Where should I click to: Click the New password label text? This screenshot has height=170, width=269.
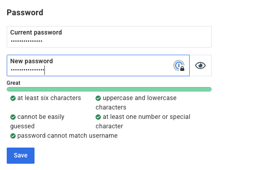31,61
